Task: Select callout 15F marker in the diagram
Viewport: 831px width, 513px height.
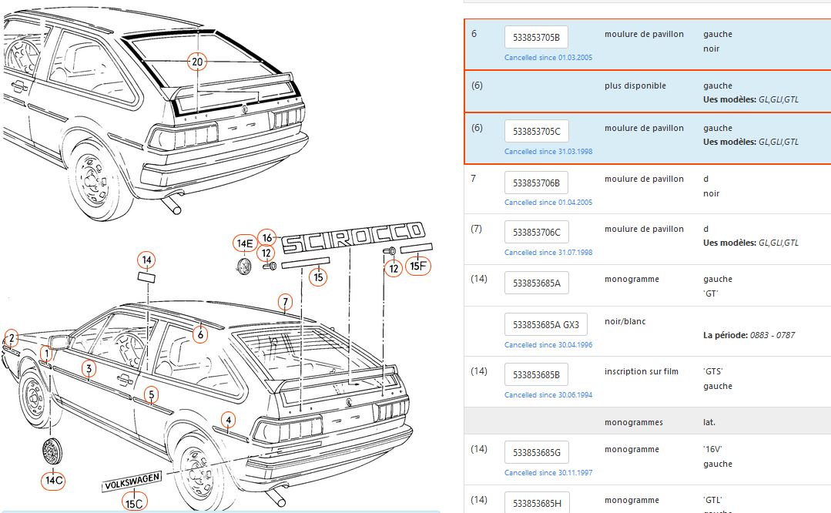Action: coord(420,266)
